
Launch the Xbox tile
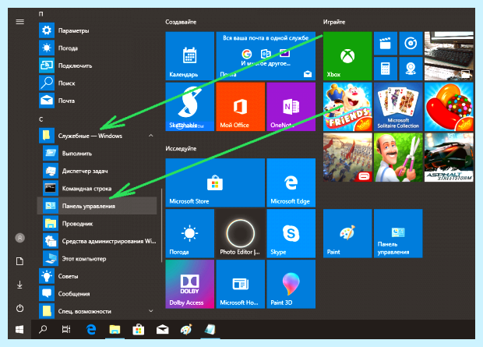tap(347, 56)
